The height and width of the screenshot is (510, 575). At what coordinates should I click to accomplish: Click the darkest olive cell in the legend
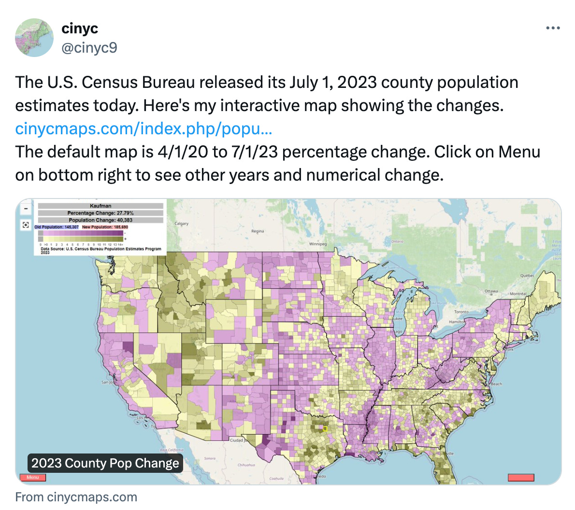click(x=121, y=238)
